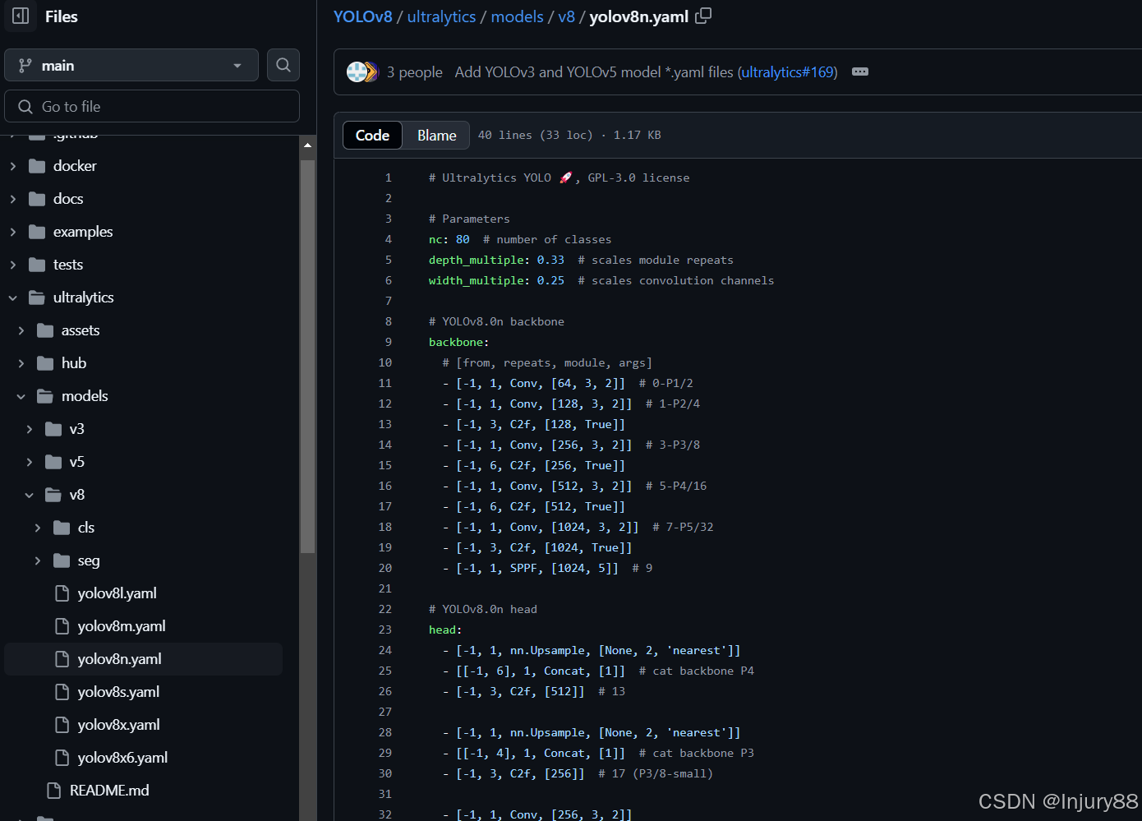The width and height of the screenshot is (1142, 821).
Task: Click the file tree scrollbar thumb
Action: 307,356
